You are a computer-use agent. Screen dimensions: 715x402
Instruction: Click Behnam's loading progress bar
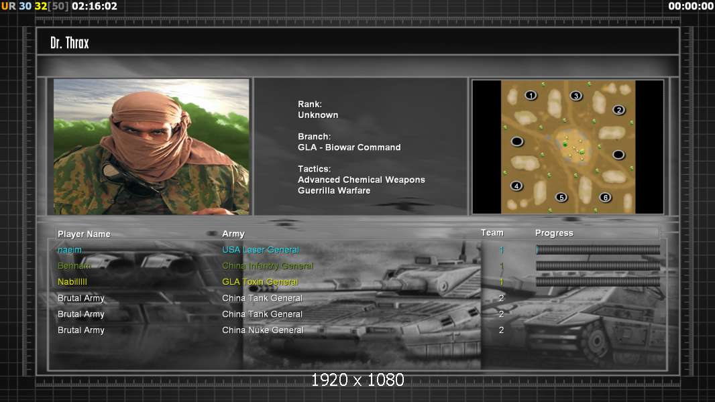click(x=598, y=266)
